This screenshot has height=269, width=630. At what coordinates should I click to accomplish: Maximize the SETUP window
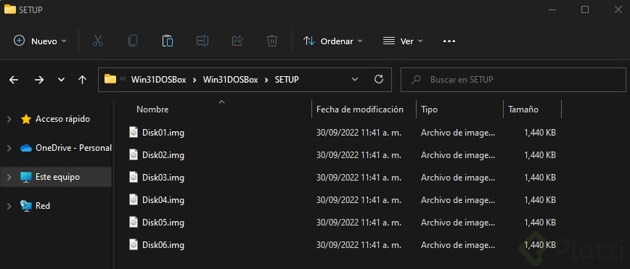click(585, 9)
